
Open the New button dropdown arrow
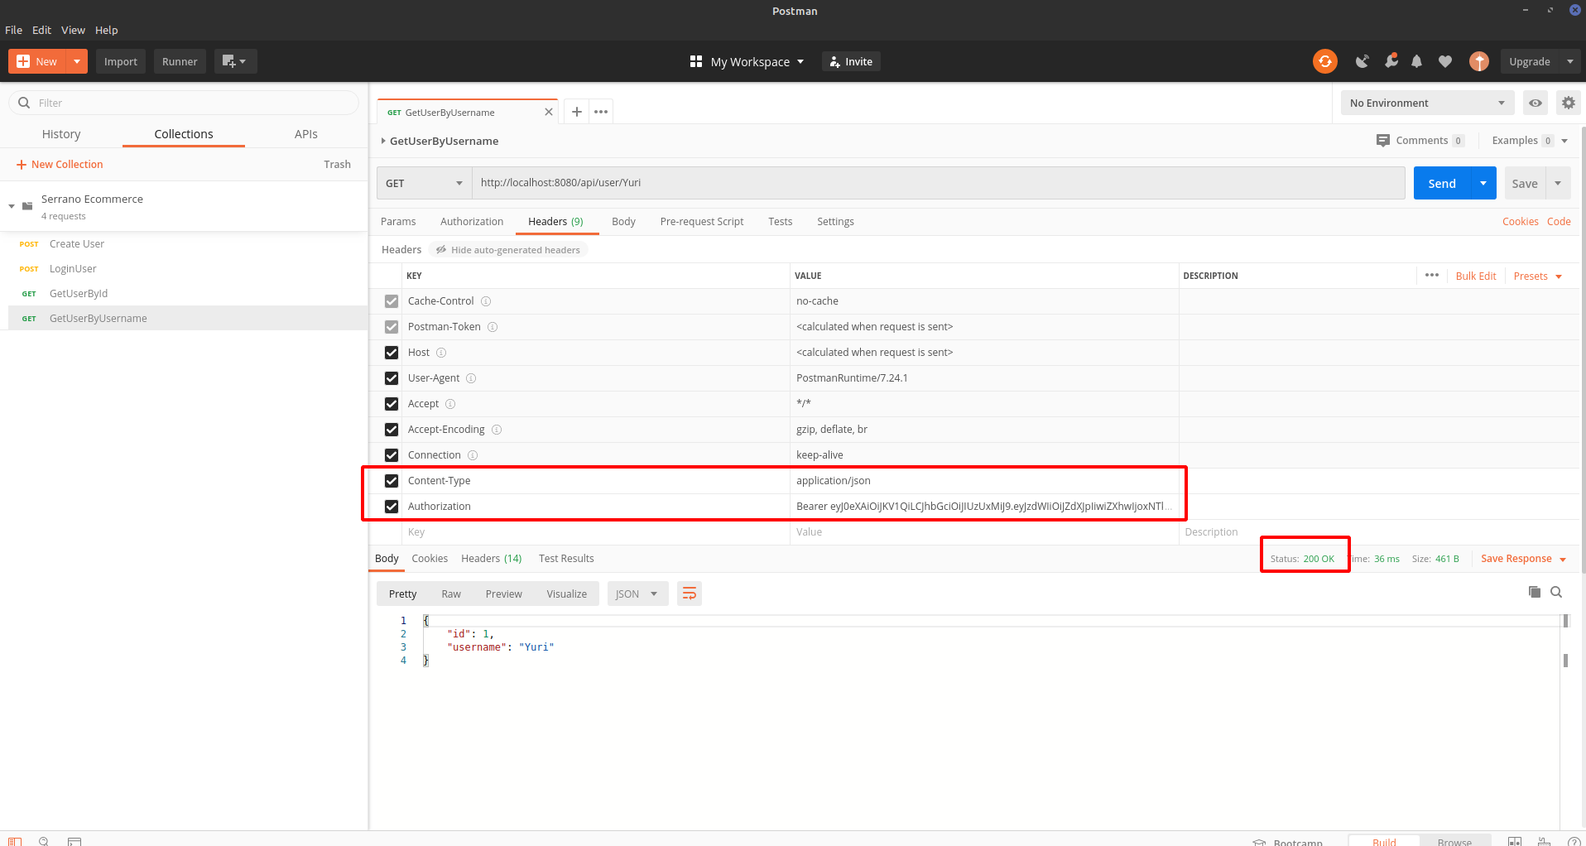click(x=77, y=61)
